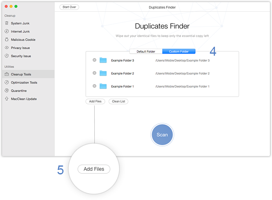Screen dimensions: 272x200
Task: Select the Privacy Issue eye icon
Action: [7, 48]
